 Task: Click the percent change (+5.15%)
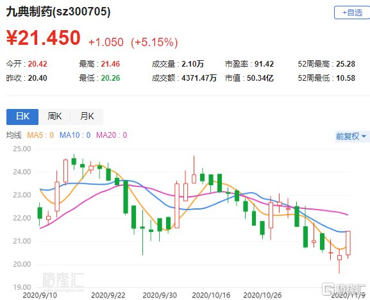tap(155, 42)
